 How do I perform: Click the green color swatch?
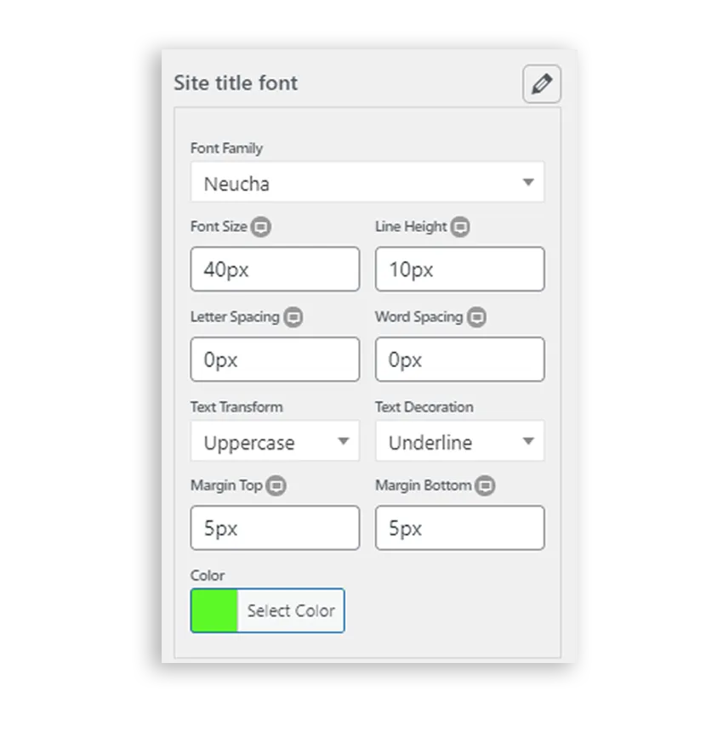coord(214,610)
